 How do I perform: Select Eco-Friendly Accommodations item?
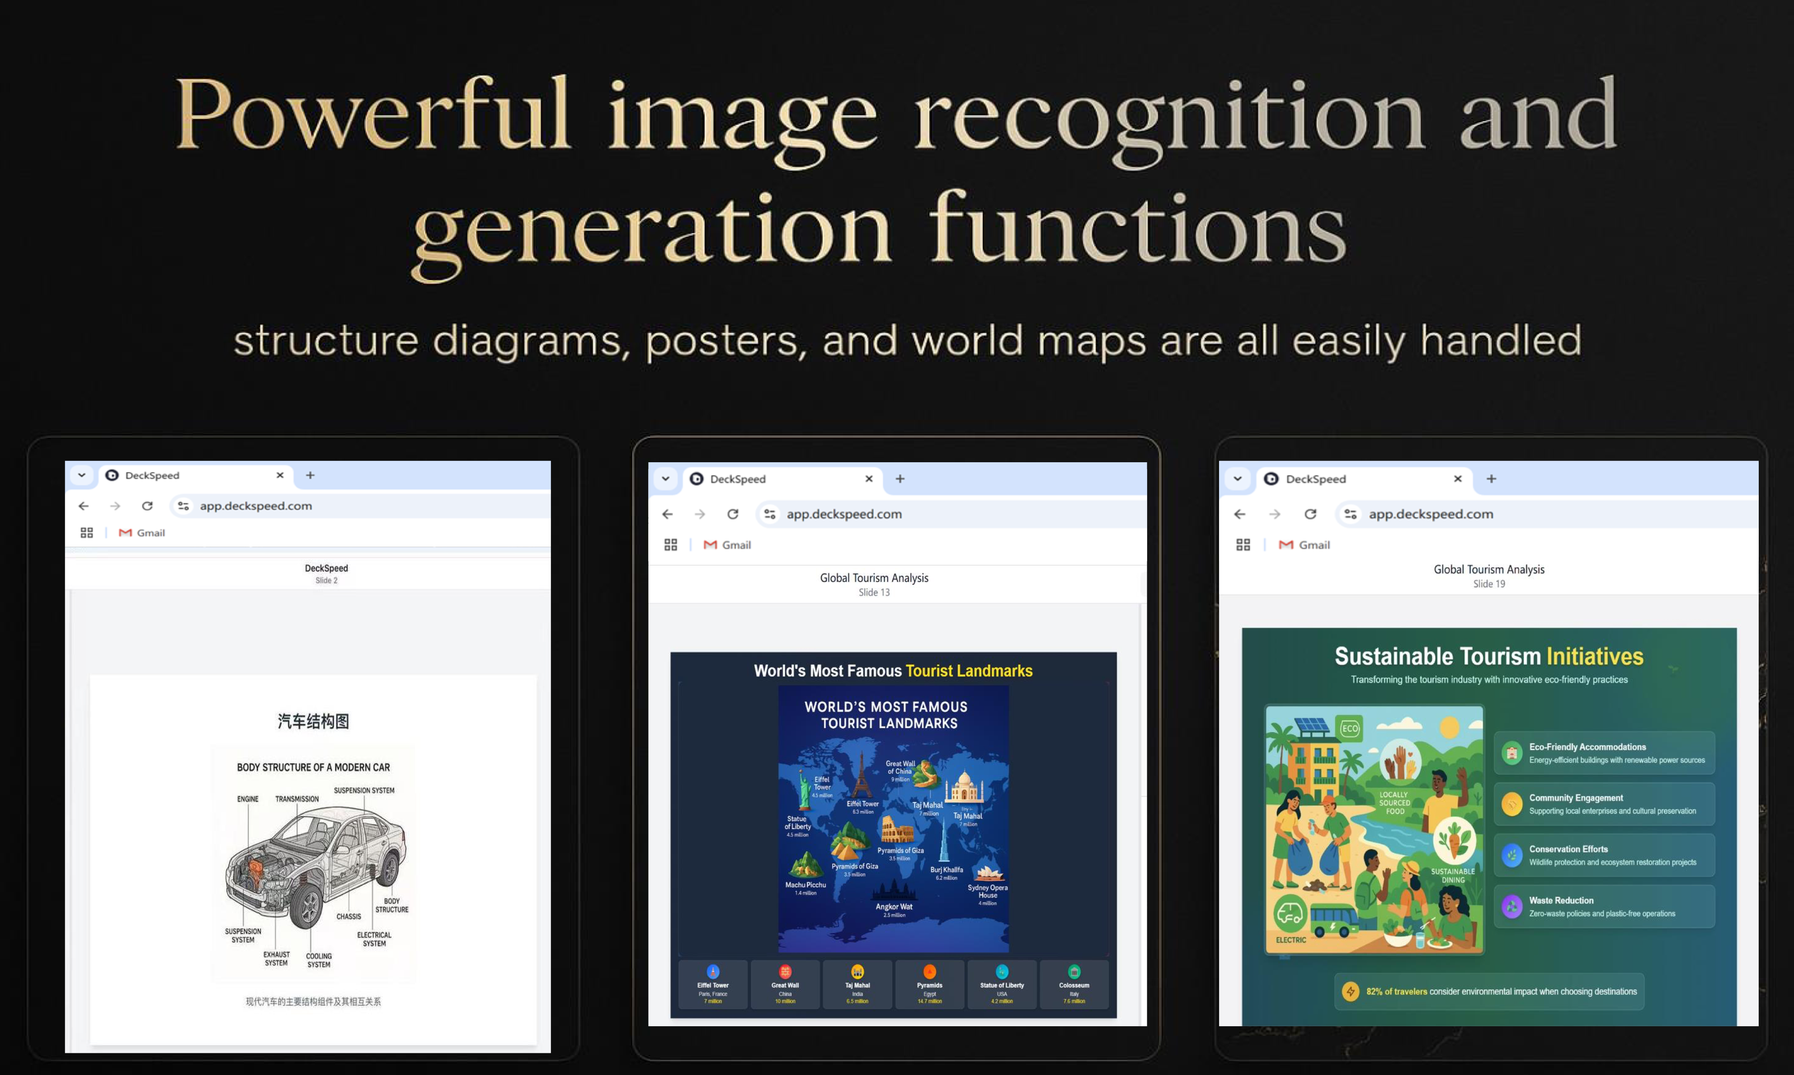1603,753
